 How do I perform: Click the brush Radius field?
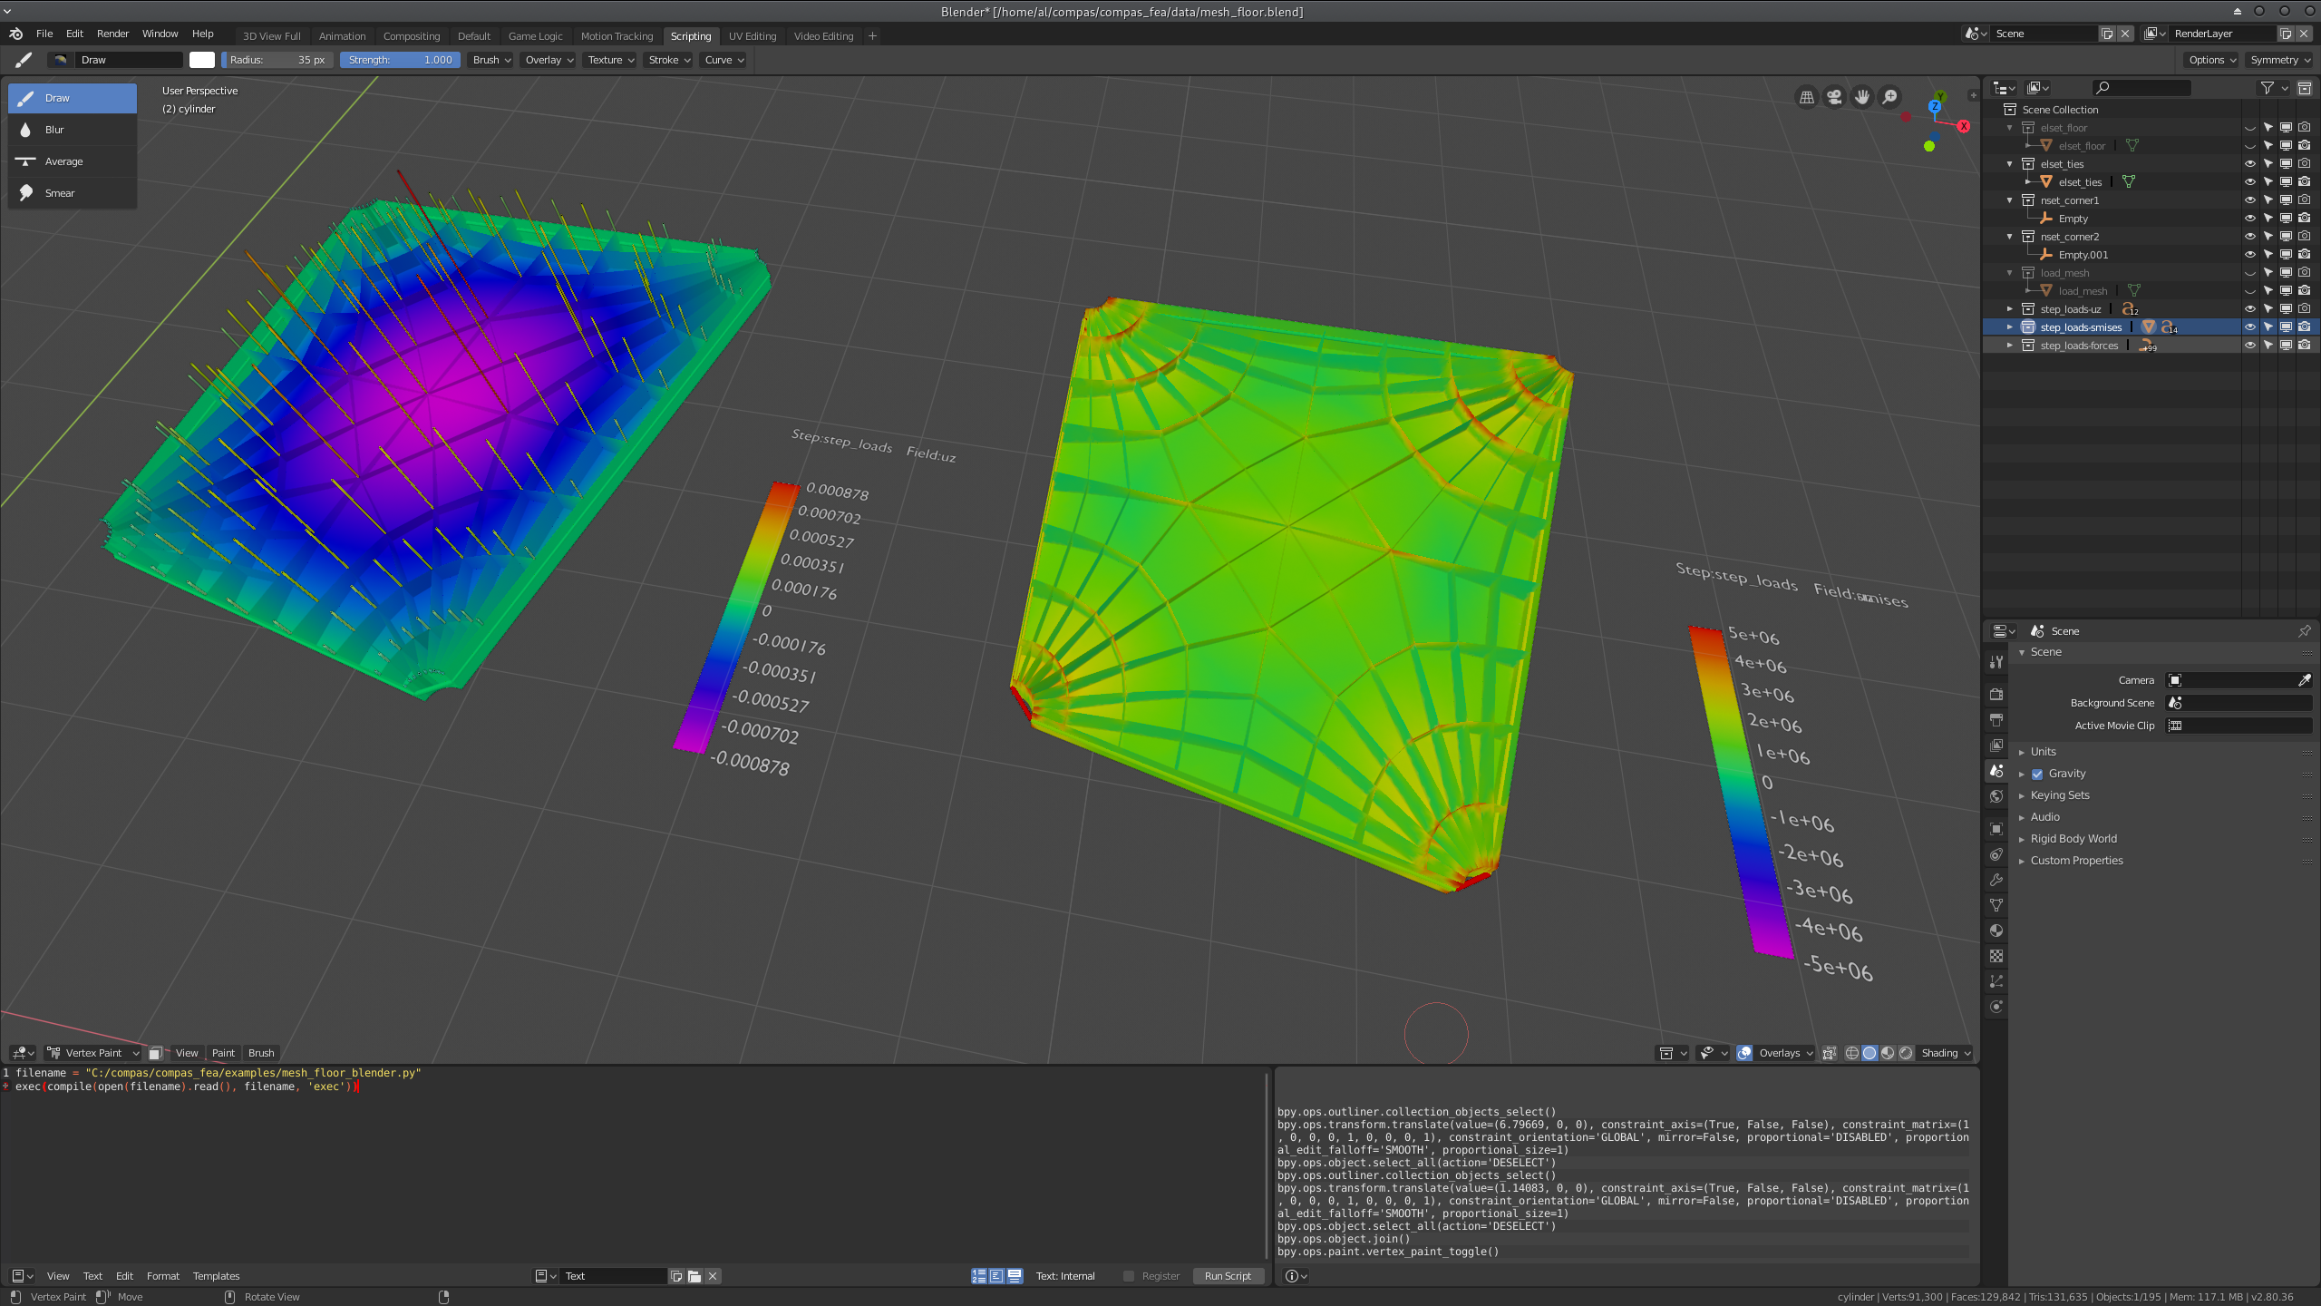(x=277, y=60)
